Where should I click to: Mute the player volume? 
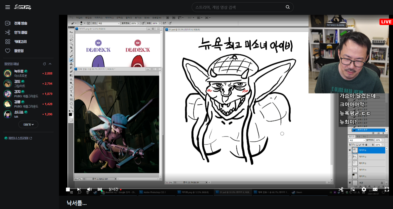point(89,189)
